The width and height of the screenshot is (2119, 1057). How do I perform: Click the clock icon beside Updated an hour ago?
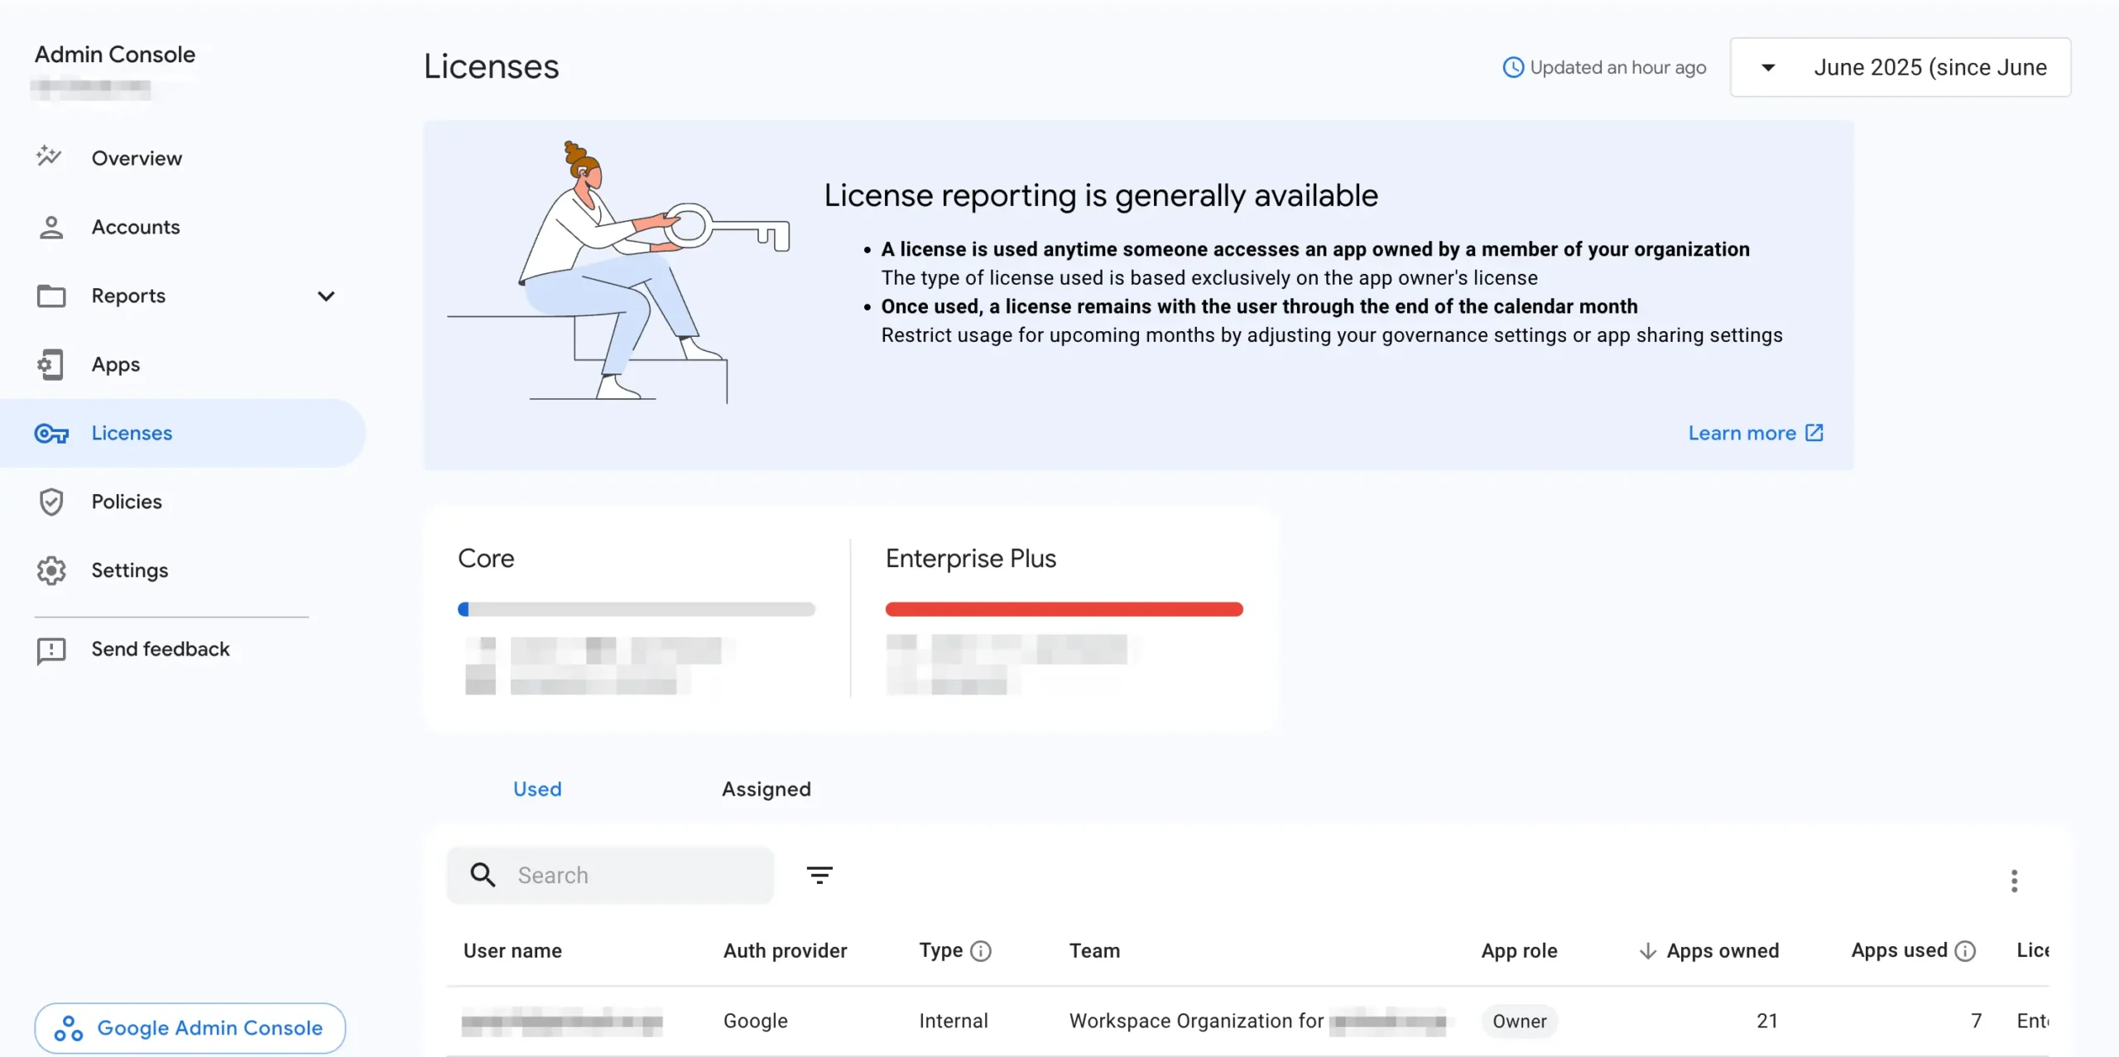click(x=1513, y=67)
